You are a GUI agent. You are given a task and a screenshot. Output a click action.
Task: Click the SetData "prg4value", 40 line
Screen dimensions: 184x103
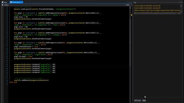34,70
